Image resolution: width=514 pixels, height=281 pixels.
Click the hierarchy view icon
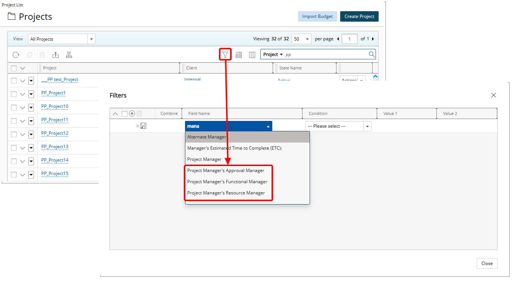click(69, 54)
